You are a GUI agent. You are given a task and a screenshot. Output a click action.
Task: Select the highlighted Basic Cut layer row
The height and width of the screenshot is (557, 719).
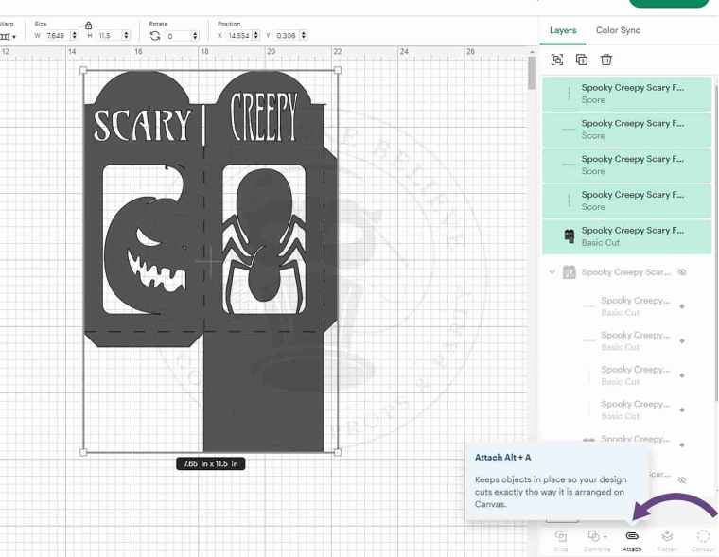click(x=627, y=236)
